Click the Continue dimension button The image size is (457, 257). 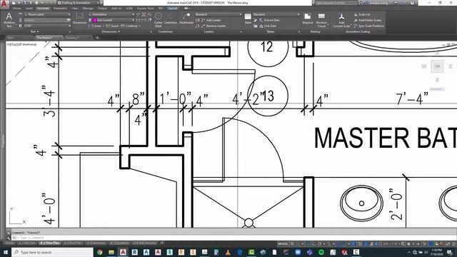[129, 26]
